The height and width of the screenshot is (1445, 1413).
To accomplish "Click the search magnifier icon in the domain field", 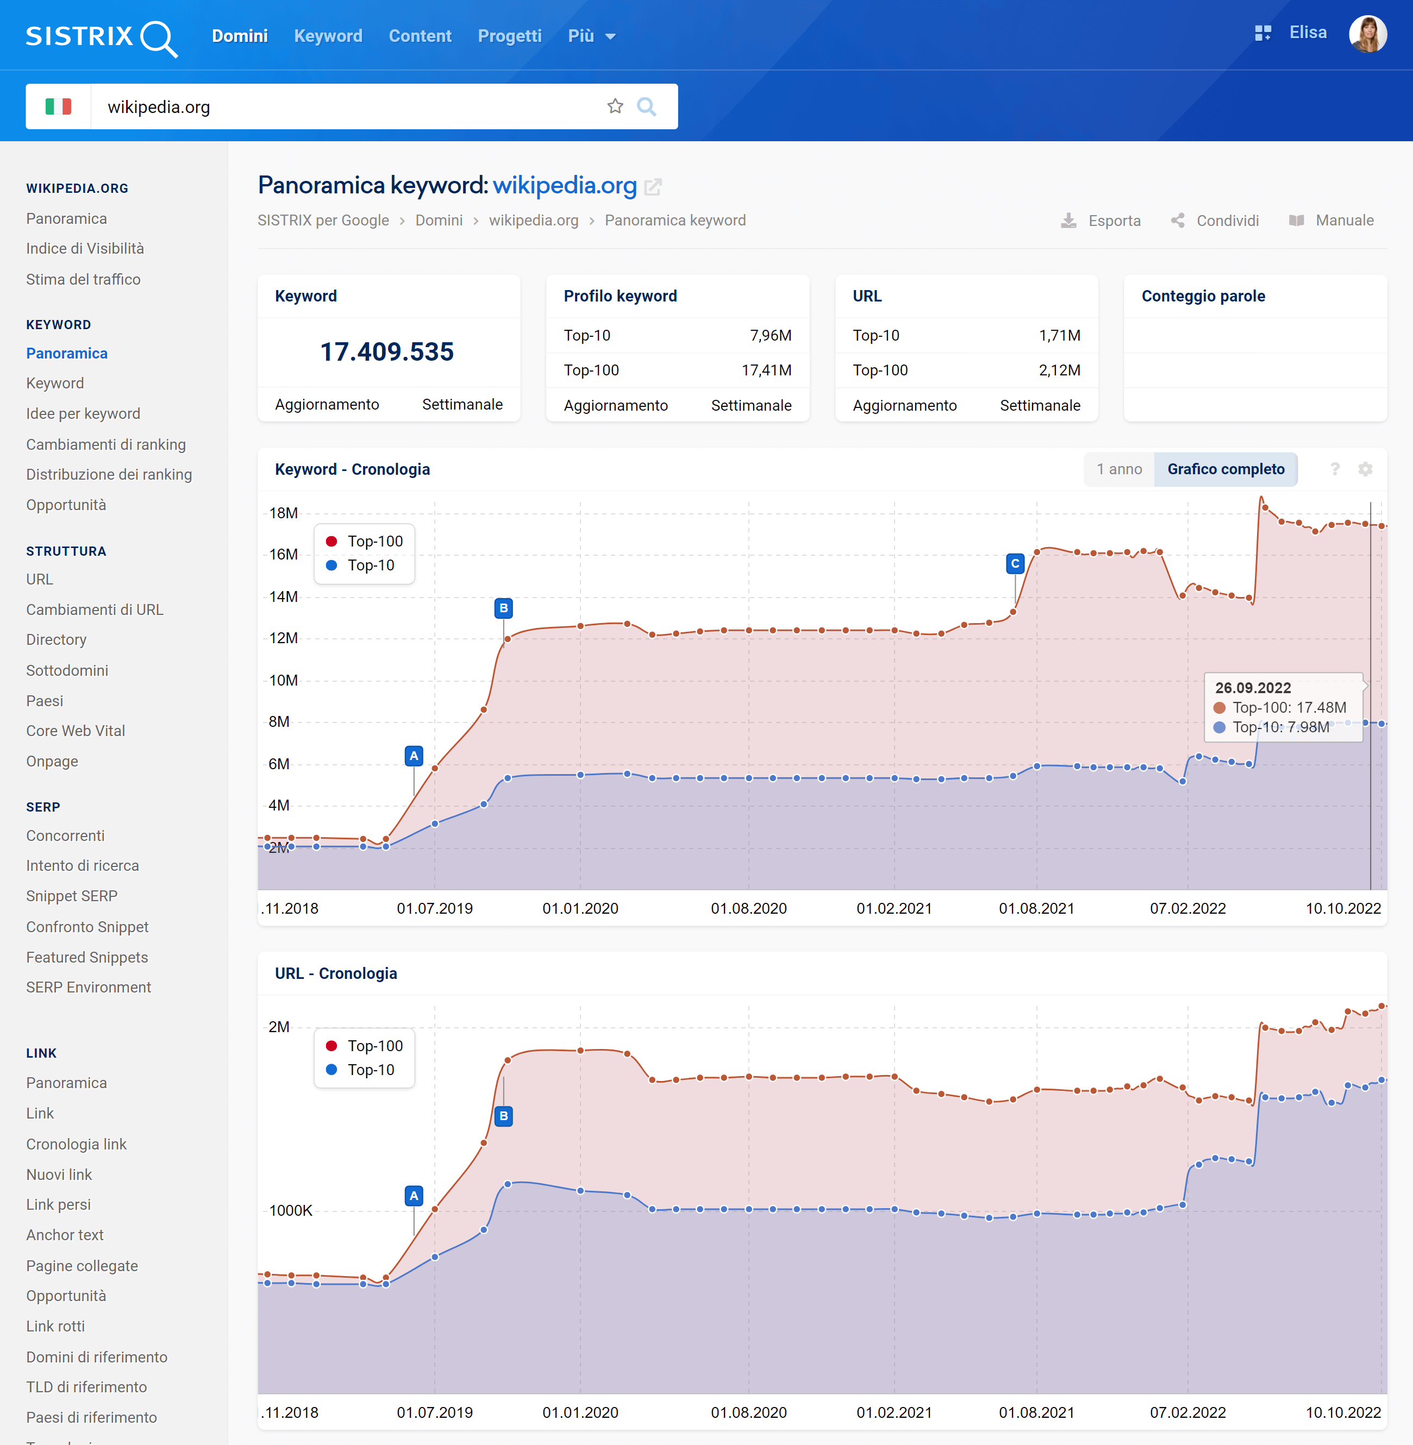I will coord(646,107).
